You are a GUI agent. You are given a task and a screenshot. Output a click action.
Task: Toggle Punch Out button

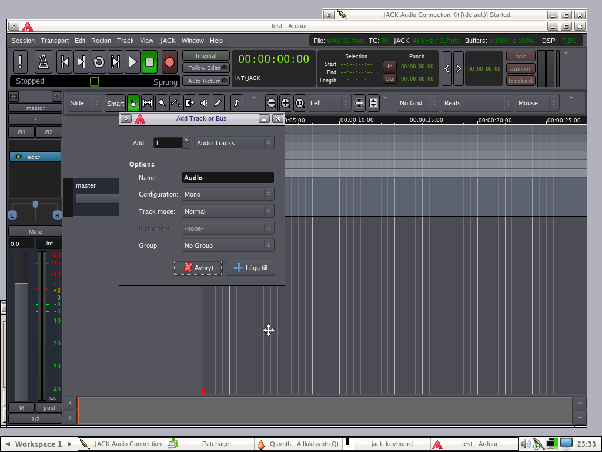click(x=390, y=78)
